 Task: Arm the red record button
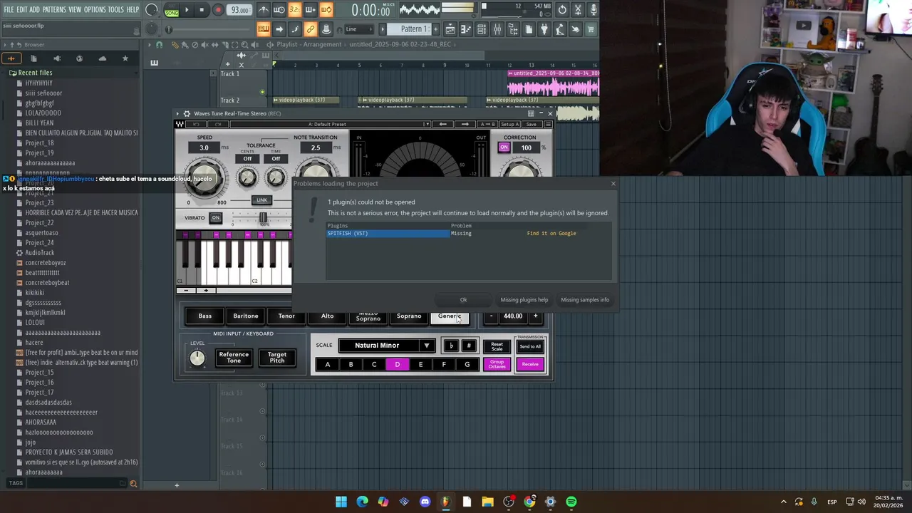pyautogui.click(x=218, y=10)
